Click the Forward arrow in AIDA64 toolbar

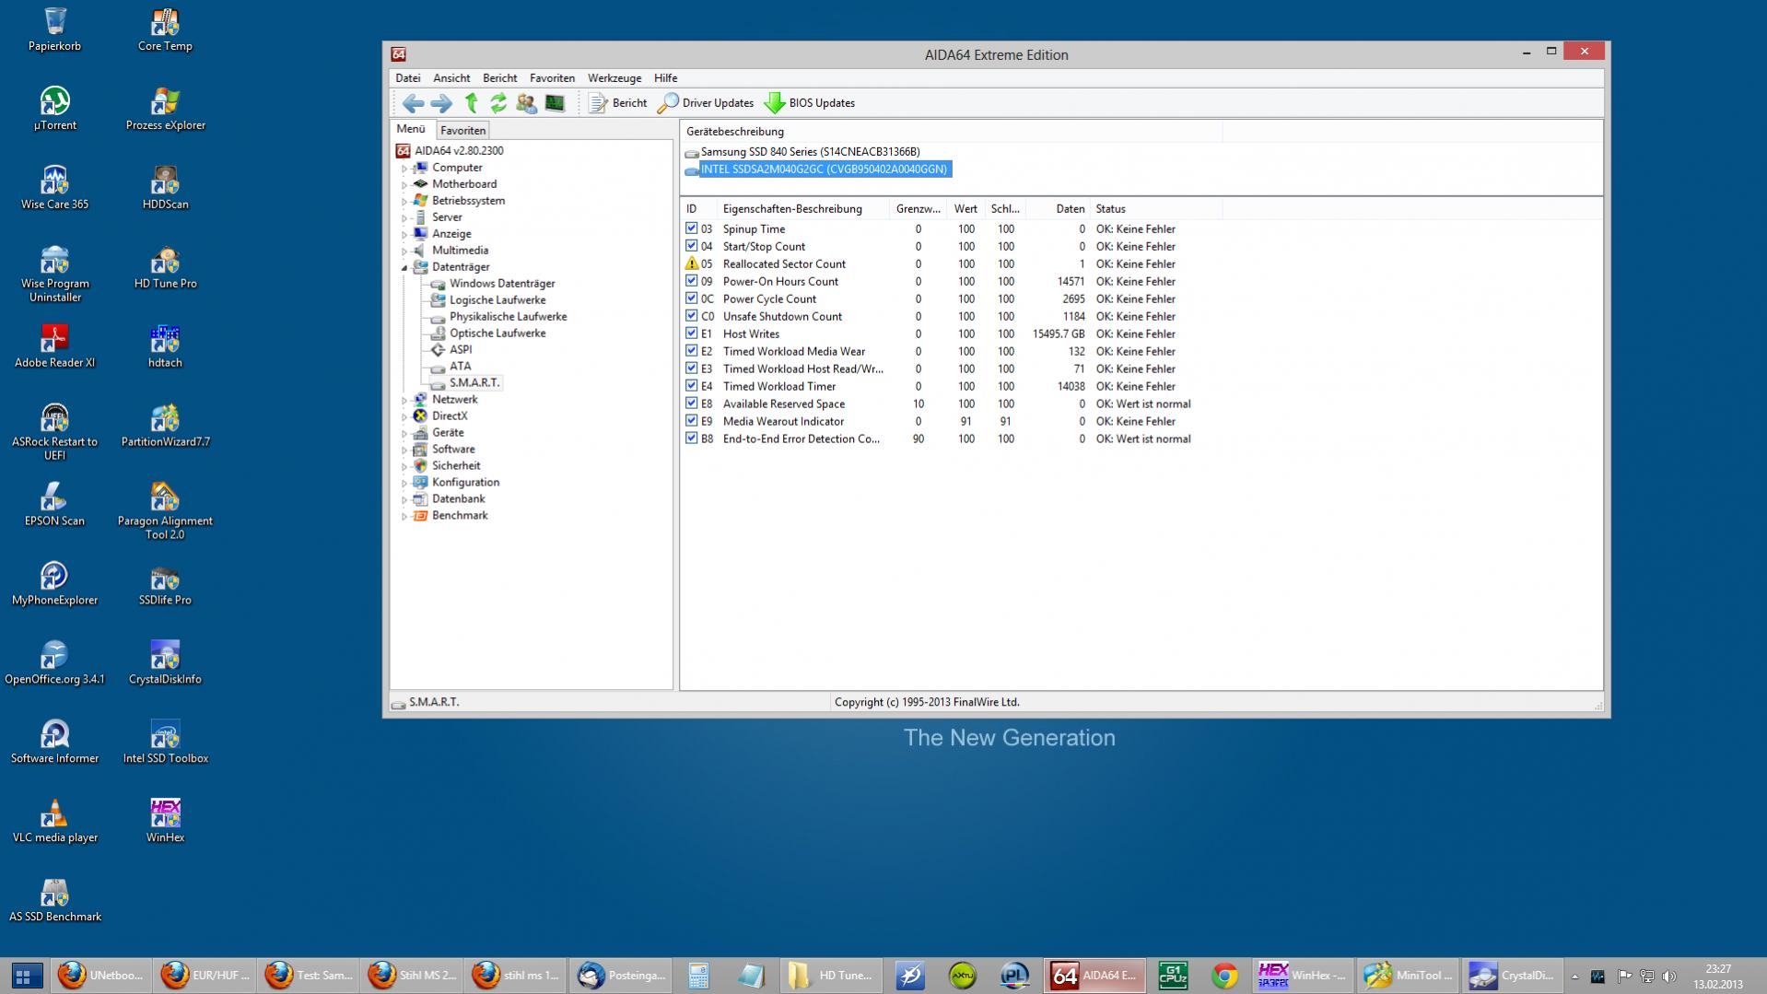pos(441,103)
